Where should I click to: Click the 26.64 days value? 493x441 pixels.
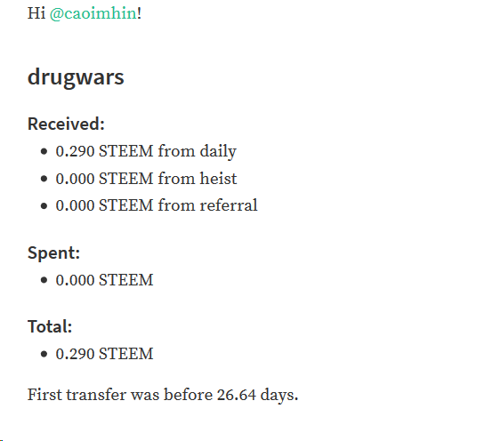coord(257,395)
